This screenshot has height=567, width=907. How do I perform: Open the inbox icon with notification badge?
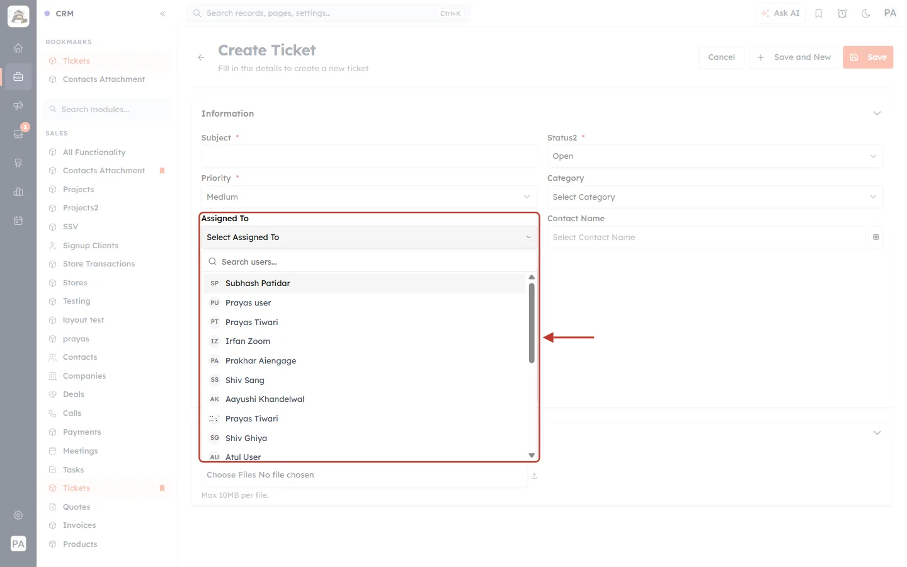(x=18, y=134)
